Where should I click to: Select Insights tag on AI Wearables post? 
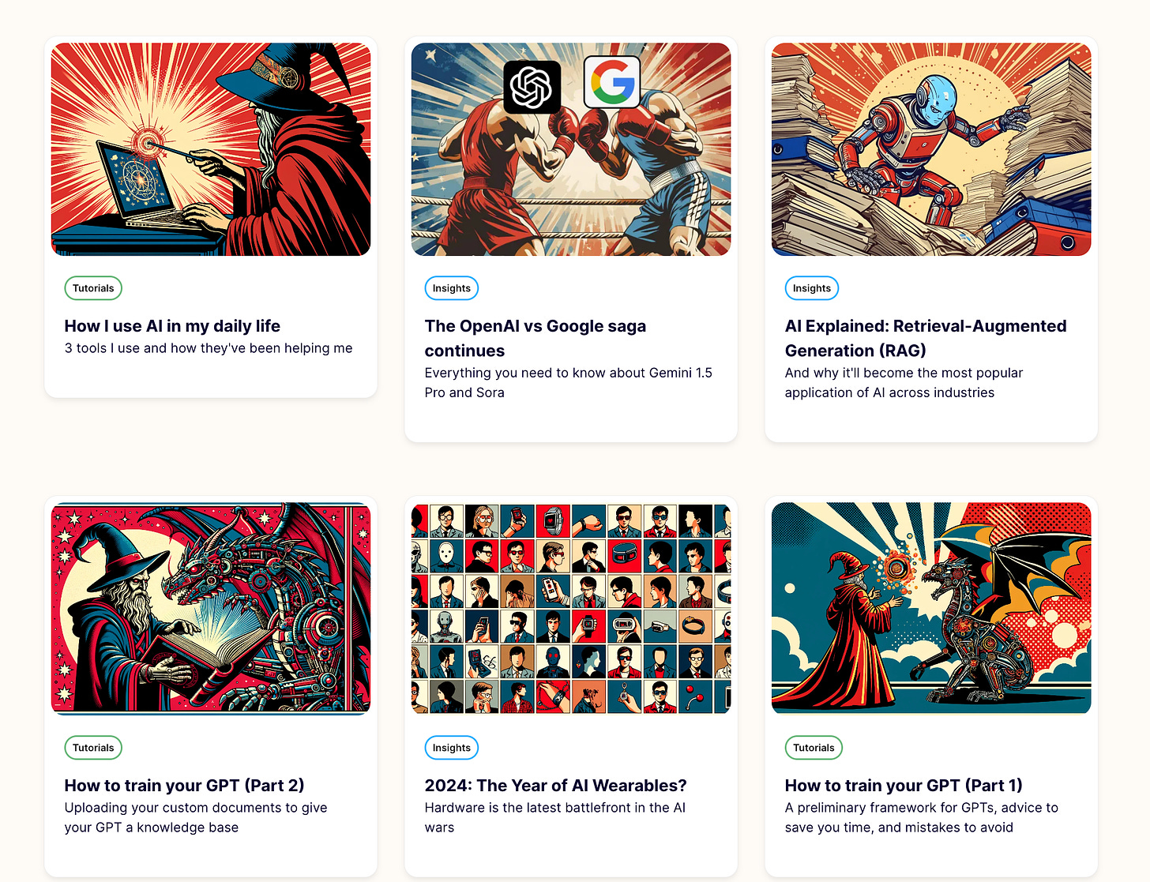click(452, 748)
